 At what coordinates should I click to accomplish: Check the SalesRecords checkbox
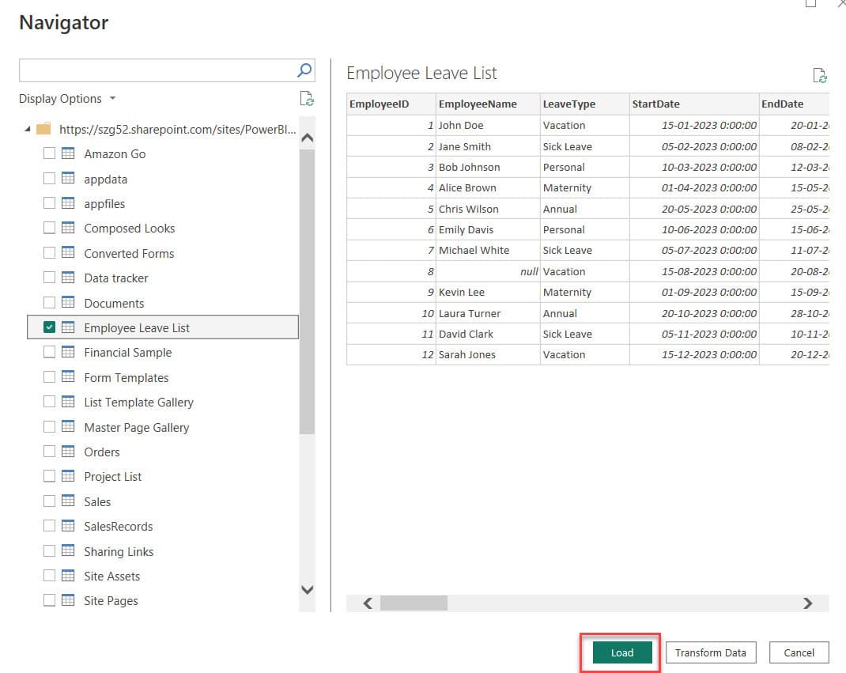click(49, 526)
